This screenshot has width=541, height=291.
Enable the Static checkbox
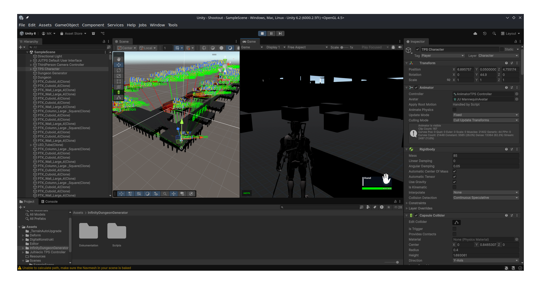click(x=502, y=49)
